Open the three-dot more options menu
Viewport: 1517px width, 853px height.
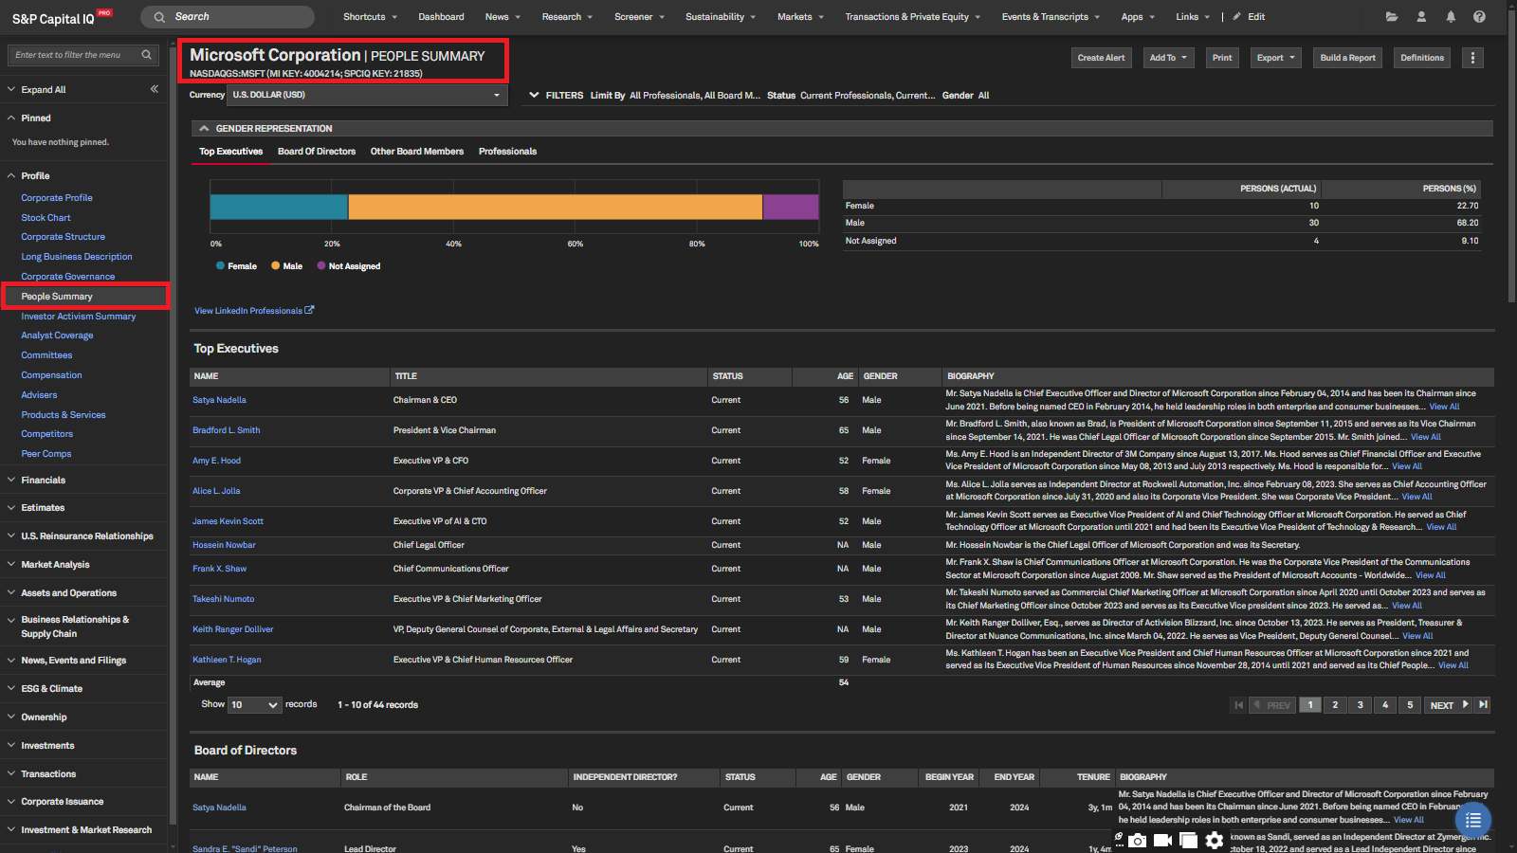pos(1472,58)
